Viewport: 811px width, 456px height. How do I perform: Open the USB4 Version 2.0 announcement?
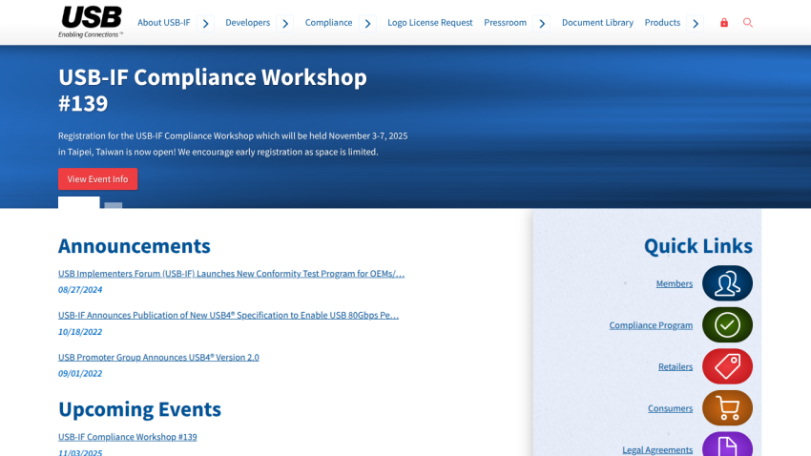tap(158, 357)
